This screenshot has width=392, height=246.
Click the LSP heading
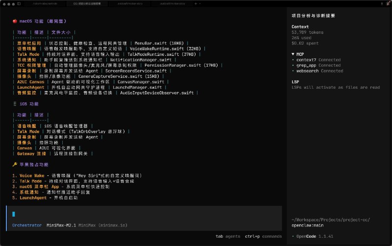(x=295, y=82)
